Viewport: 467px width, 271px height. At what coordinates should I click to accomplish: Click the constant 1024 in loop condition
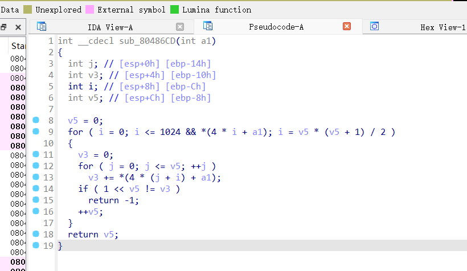(x=170, y=132)
